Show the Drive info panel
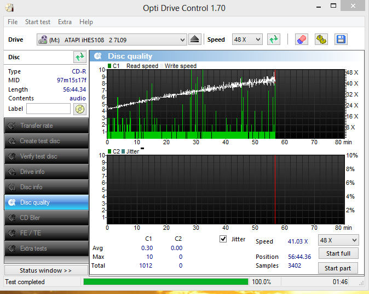 tap(47, 172)
